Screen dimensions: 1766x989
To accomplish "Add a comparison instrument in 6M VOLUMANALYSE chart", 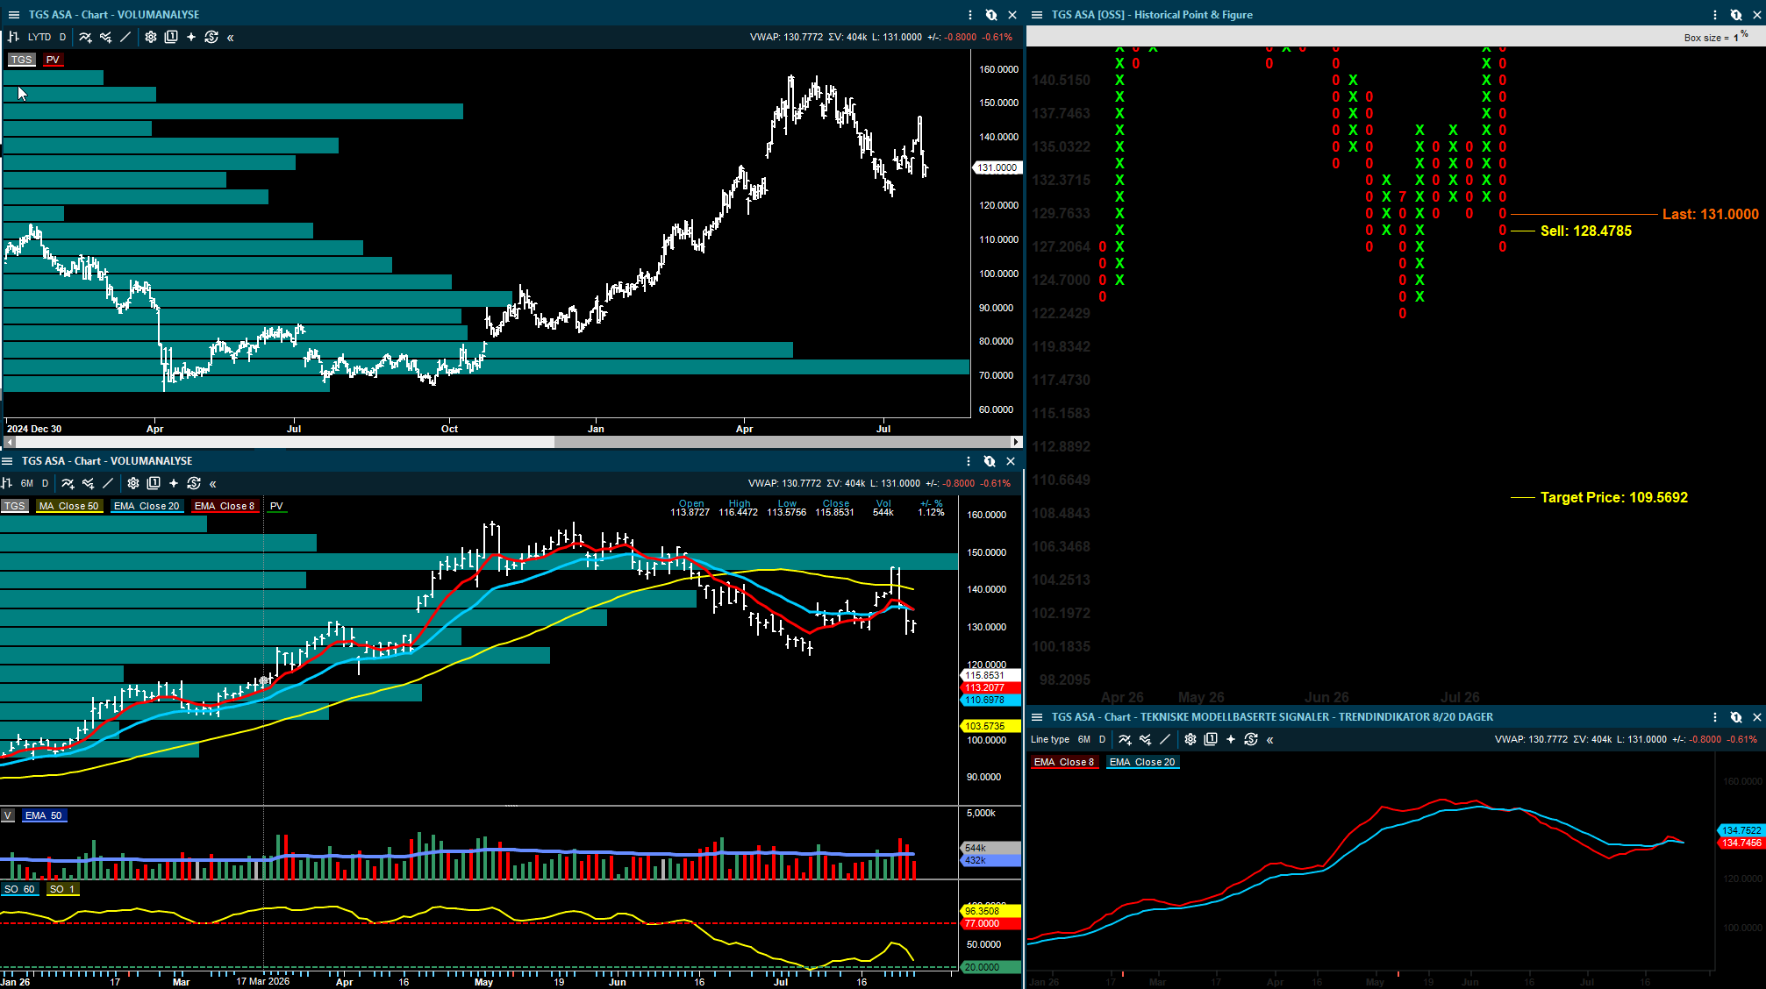I will [x=88, y=483].
